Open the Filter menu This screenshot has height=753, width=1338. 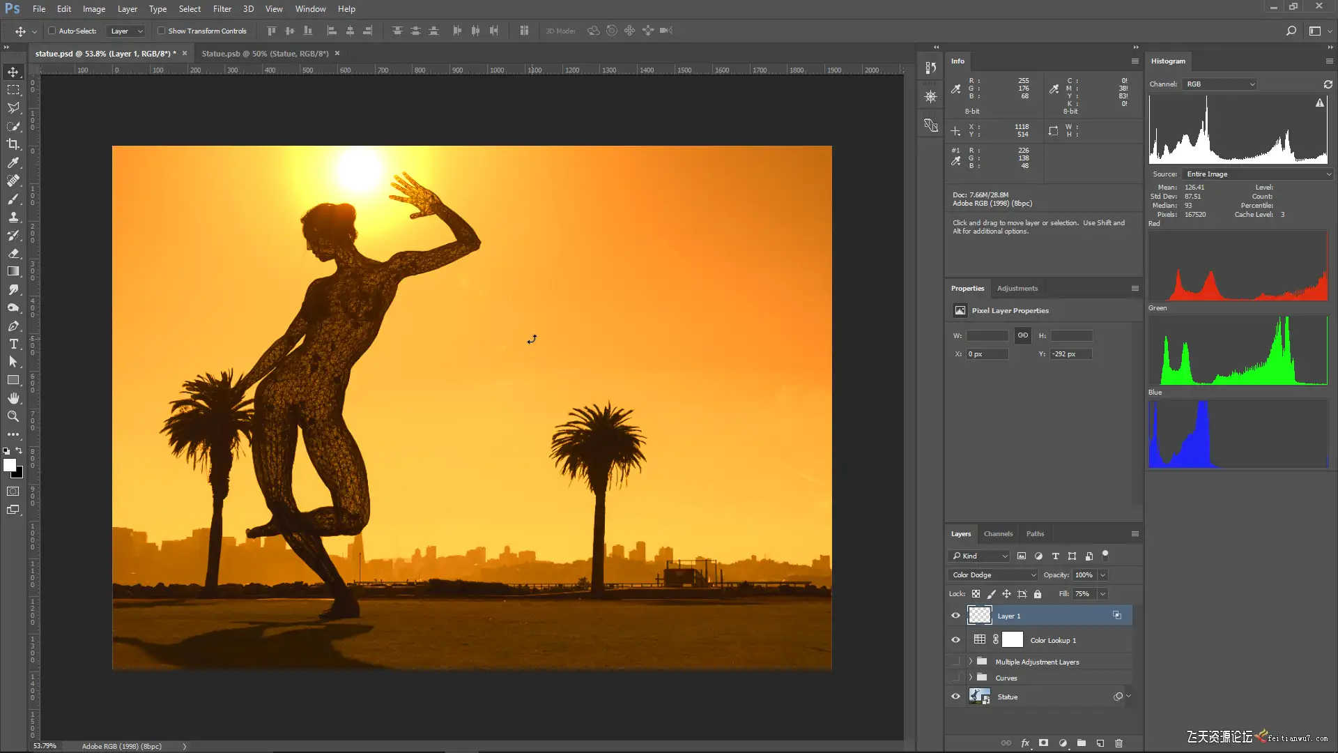[222, 9]
